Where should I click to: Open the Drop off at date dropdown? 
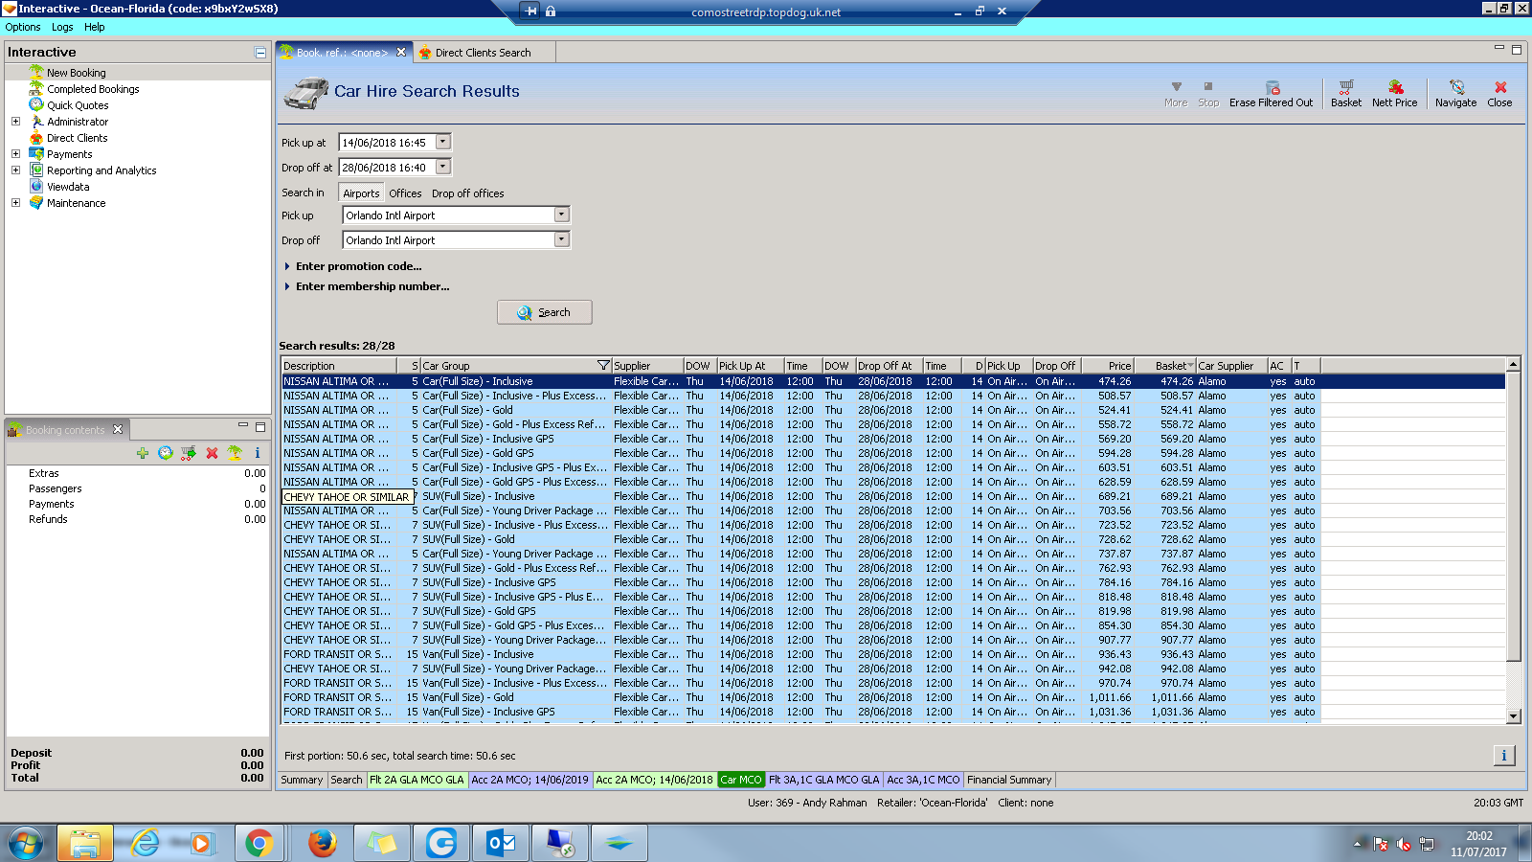tap(442, 167)
